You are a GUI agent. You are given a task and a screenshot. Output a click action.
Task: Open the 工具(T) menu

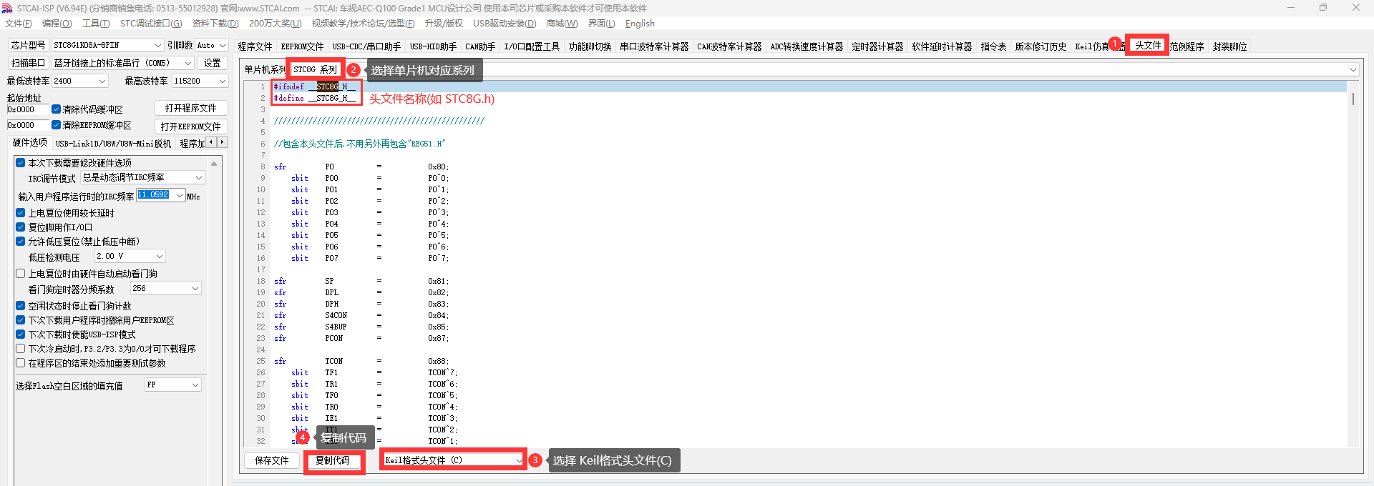96,24
